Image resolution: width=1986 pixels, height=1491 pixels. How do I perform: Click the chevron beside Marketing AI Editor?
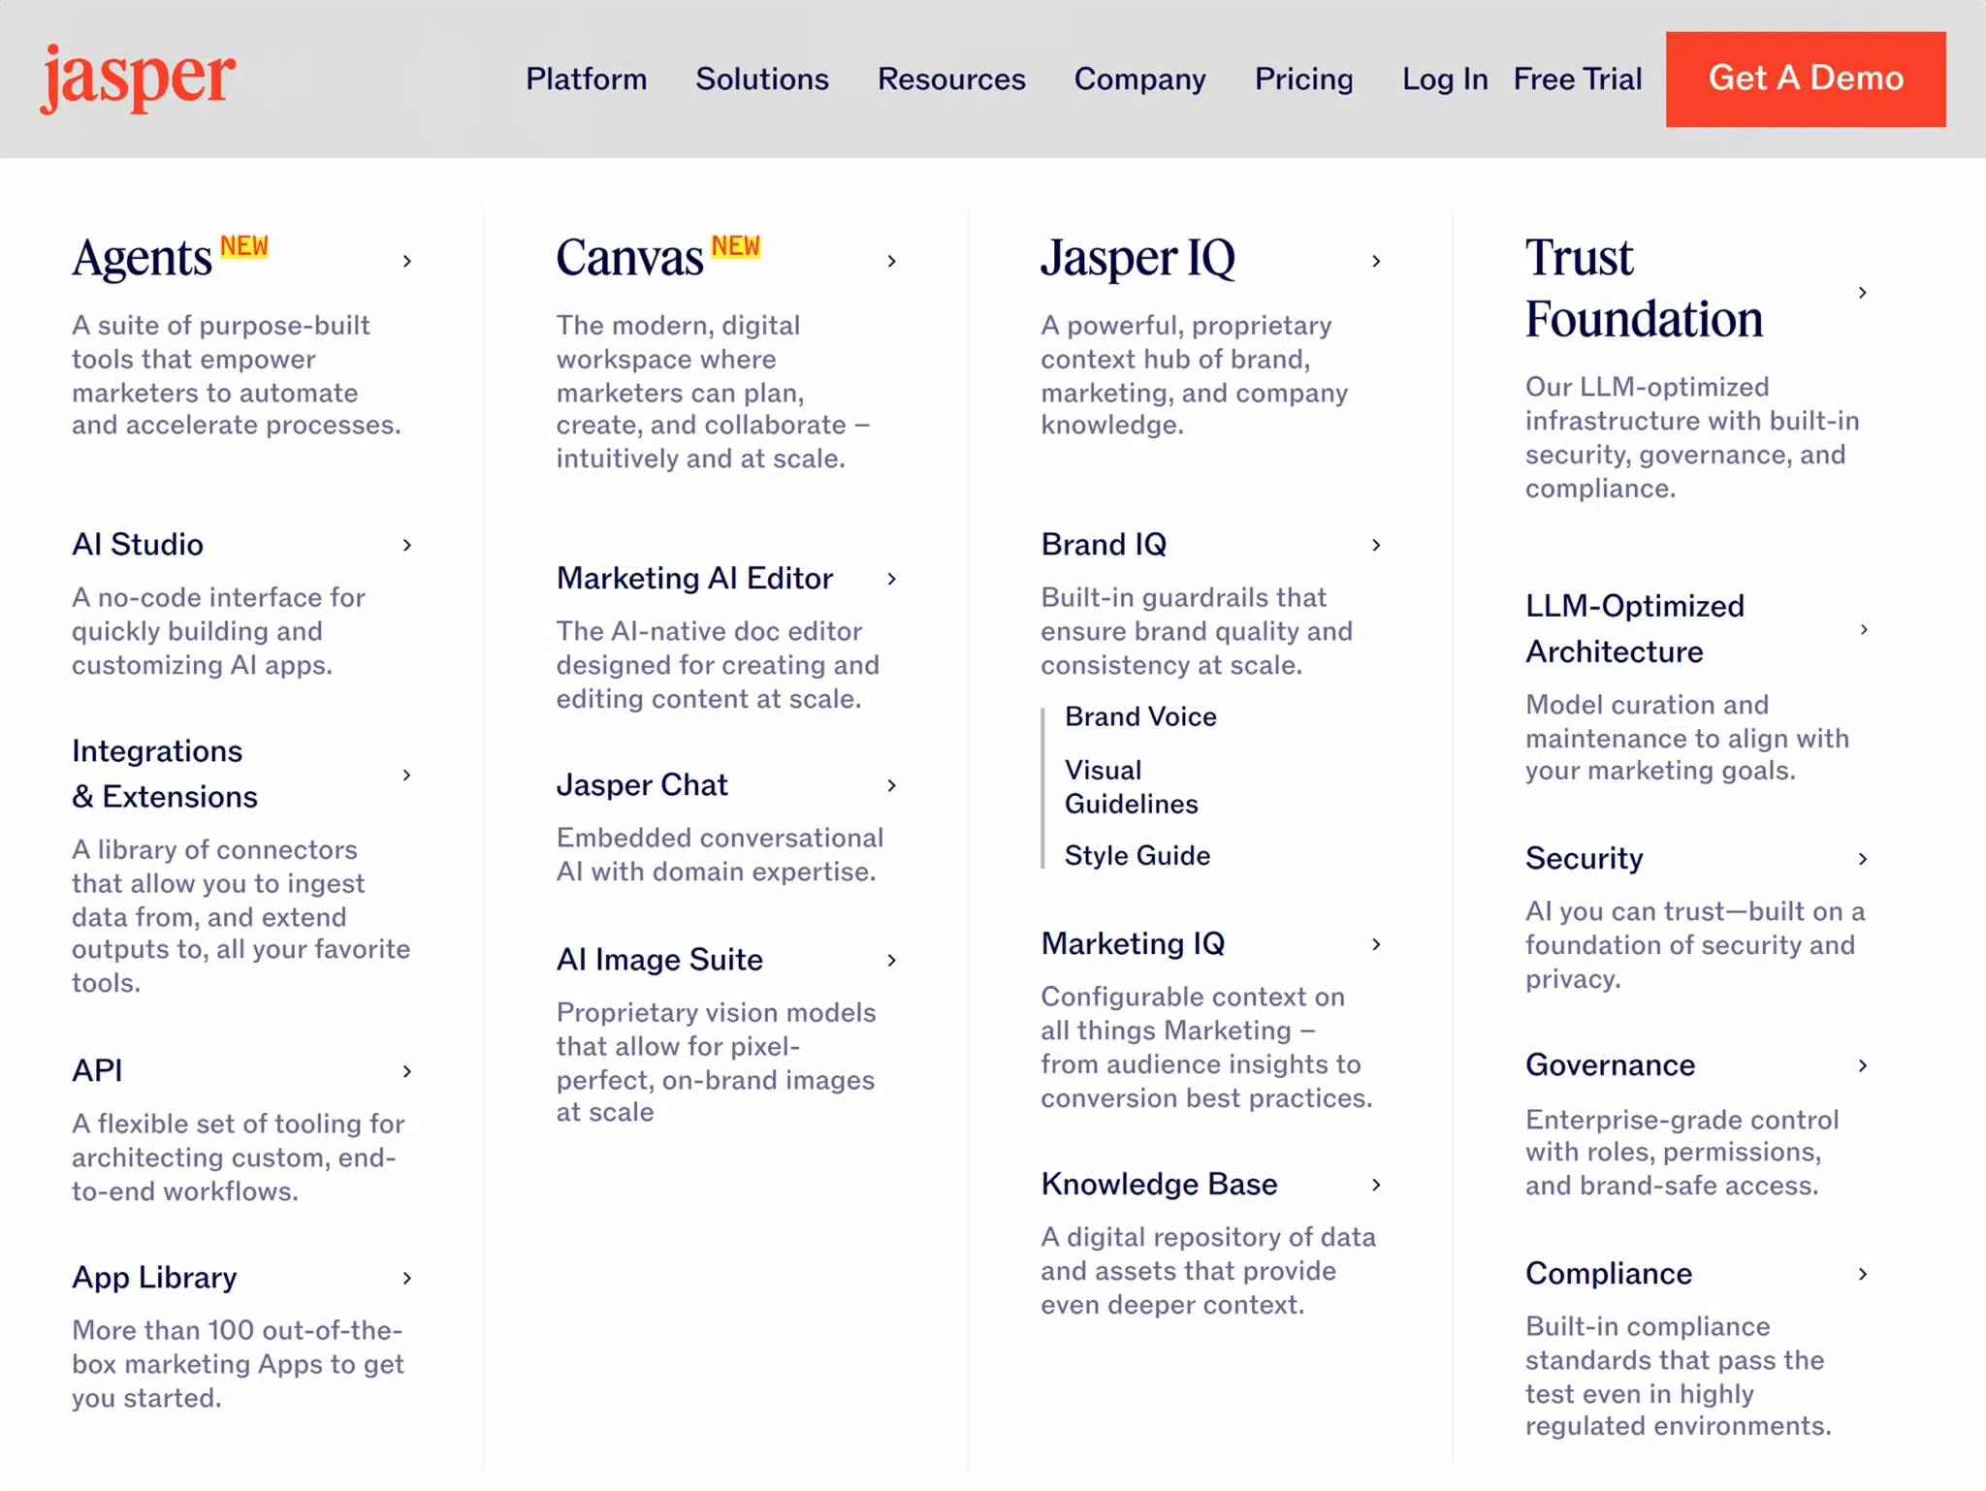(x=892, y=579)
